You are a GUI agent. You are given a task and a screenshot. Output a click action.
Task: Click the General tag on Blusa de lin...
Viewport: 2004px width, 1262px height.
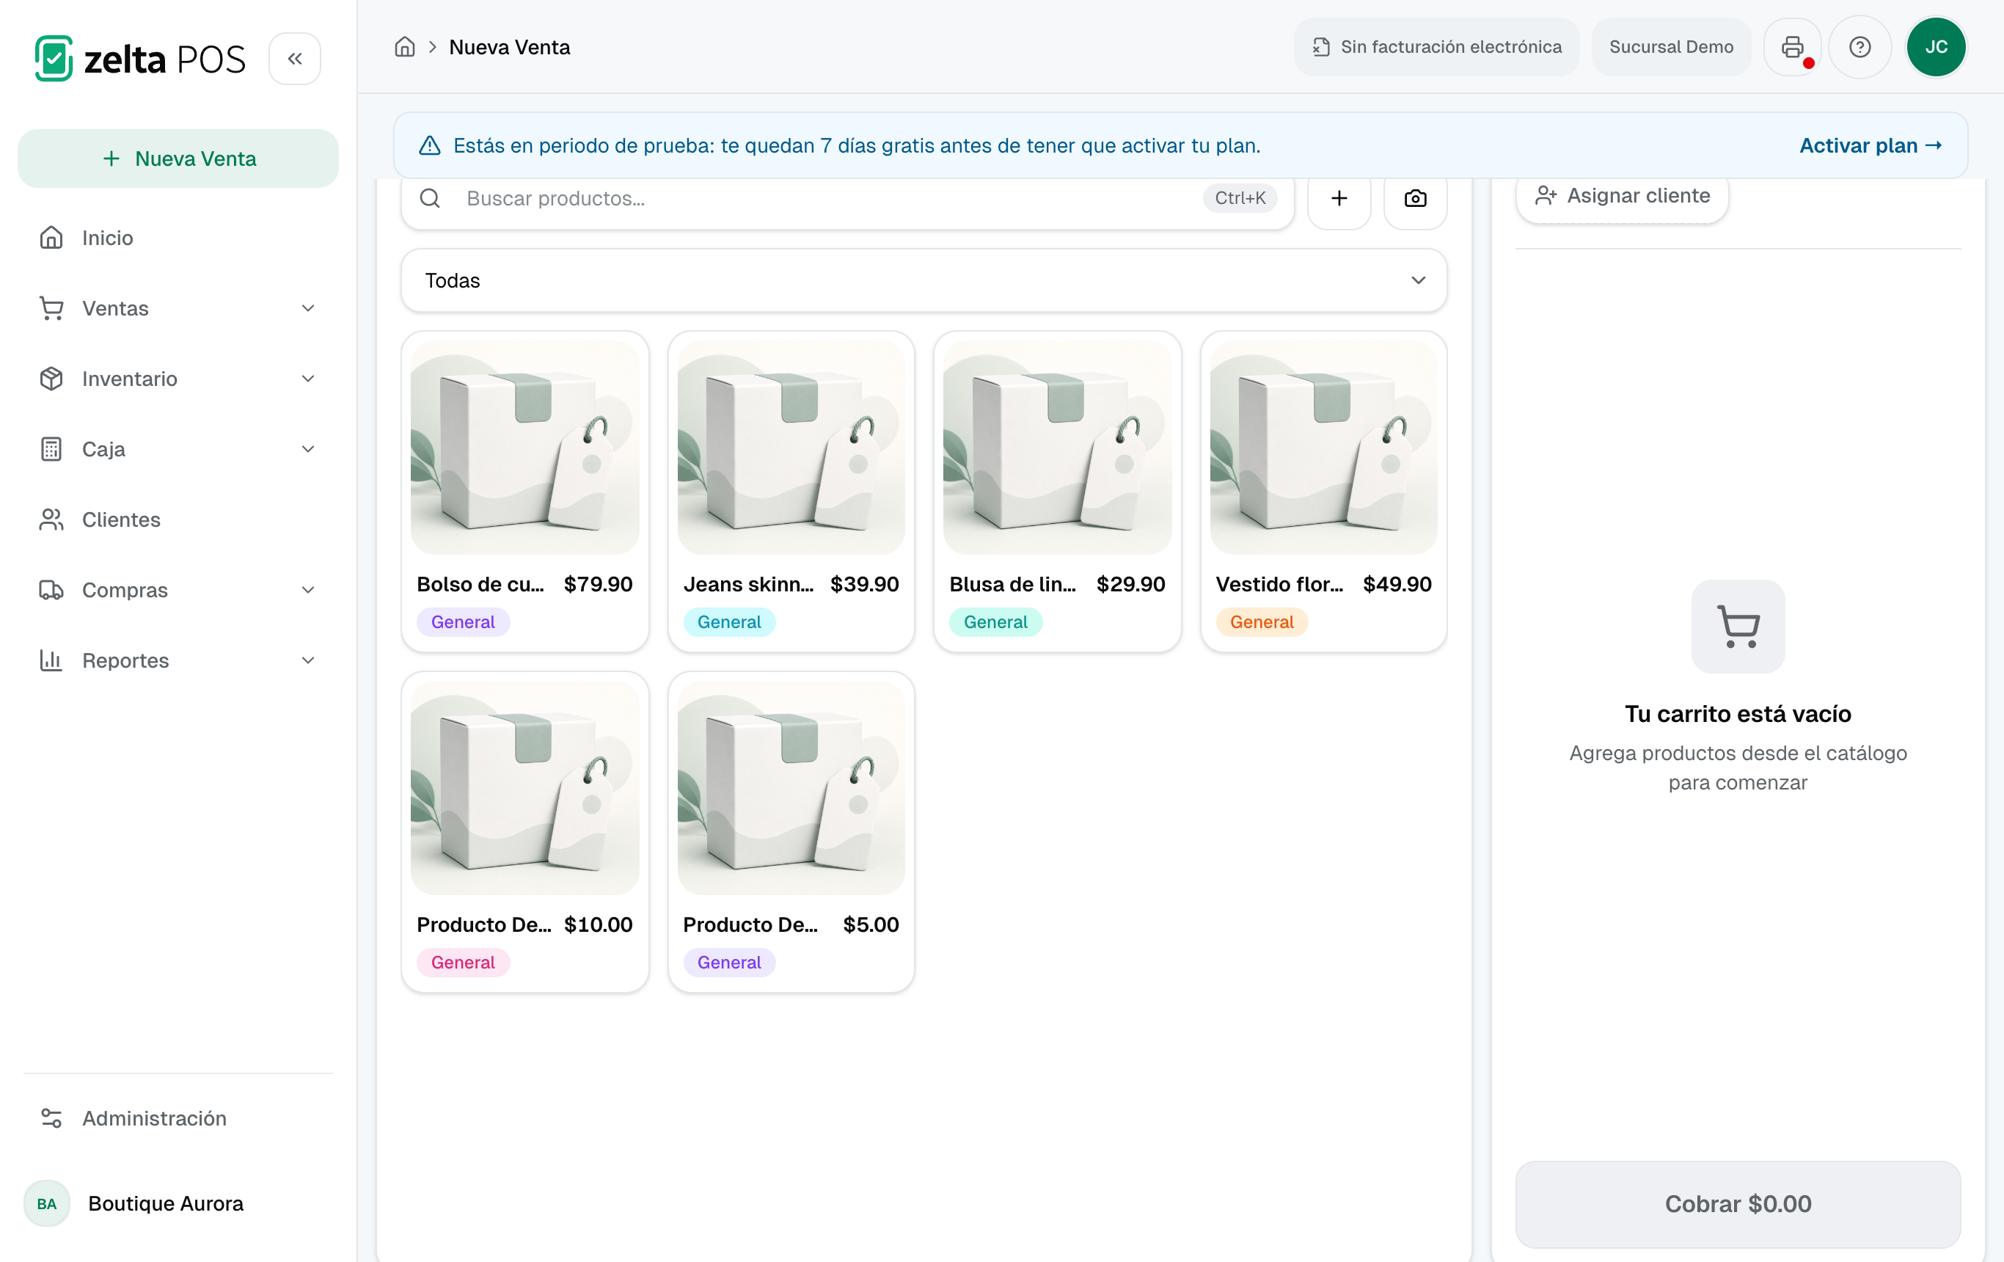coord(995,622)
